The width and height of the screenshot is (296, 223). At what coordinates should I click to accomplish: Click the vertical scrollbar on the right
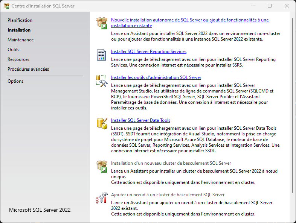[293, 106]
